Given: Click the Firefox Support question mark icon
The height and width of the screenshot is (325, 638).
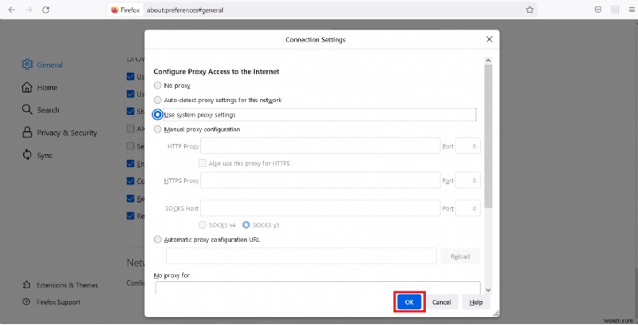Looking at the screenshot, I should 26,302.
